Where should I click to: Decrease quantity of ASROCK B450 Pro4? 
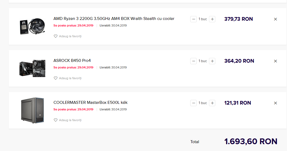pyautogui.click(x=193, y=61)
